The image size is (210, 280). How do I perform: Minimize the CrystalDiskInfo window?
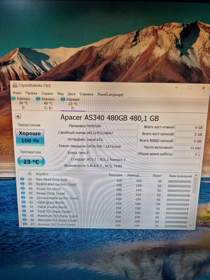(x=177, y=88)
